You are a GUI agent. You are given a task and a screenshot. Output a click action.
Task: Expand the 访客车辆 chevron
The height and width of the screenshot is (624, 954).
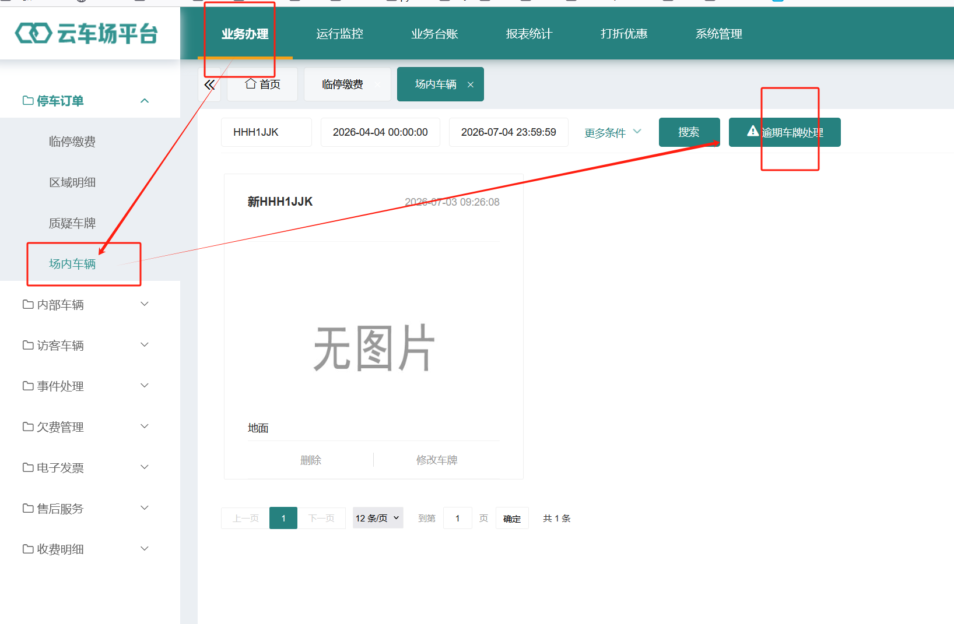(x=145, y=345)
